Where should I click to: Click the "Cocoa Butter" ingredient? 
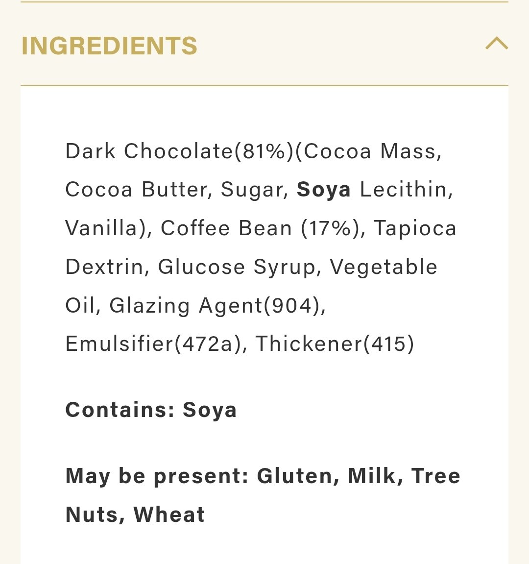(137, 190)
